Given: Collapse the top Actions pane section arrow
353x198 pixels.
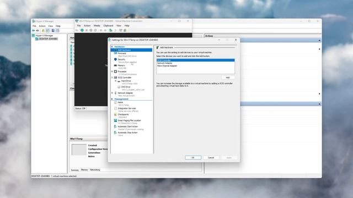Looking at the screenshot, I should (x=319, y=40).
